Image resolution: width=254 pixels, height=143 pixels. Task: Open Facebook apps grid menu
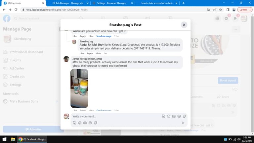[x=217, y=18]
